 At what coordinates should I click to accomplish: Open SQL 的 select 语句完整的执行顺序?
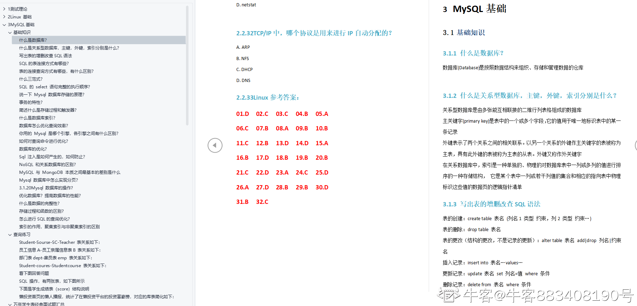pos(55,87)
